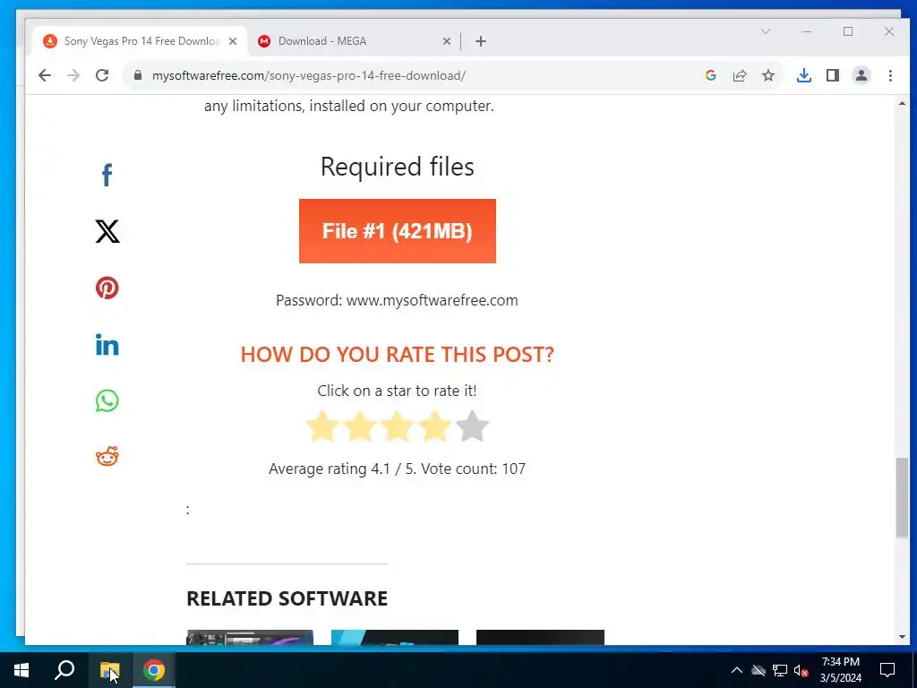This screenshot has height=688, width=917.
Task: Click the address bar URL field
Action: [x=309, y=75]
